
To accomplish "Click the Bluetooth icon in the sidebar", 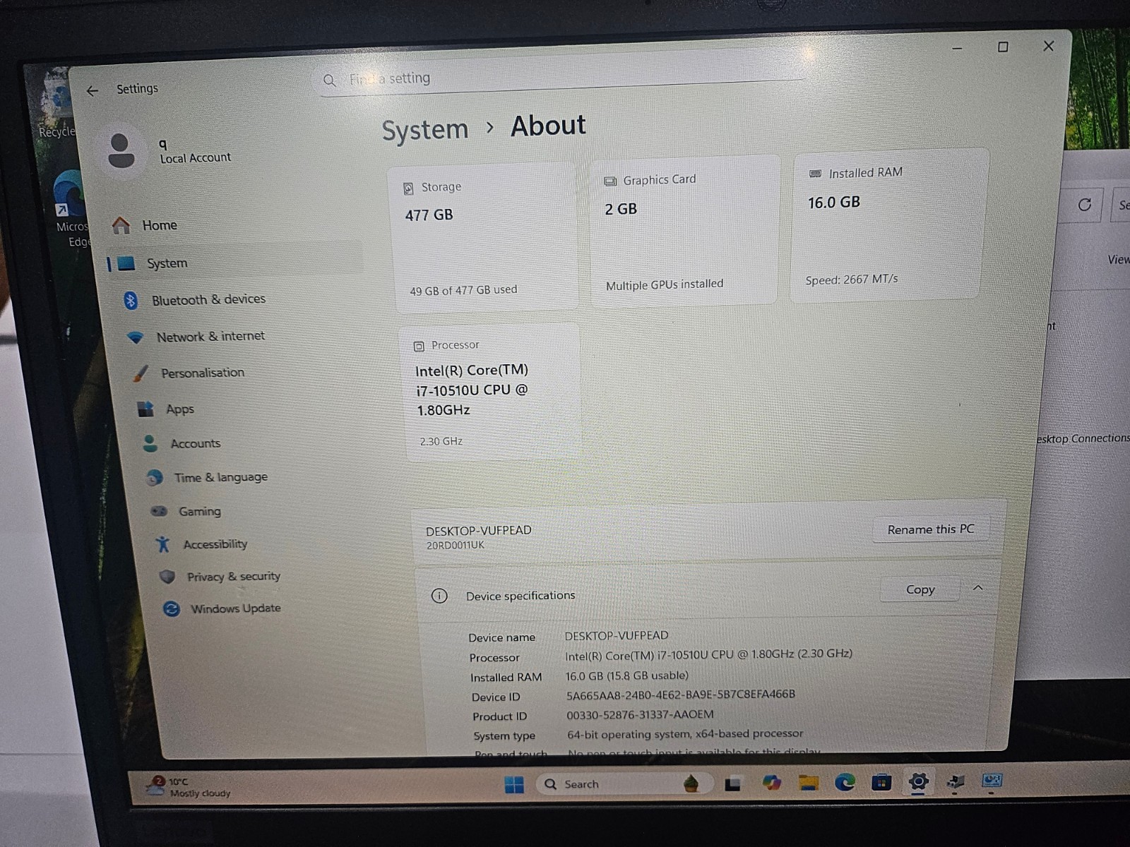I will (x=131, y=301).
